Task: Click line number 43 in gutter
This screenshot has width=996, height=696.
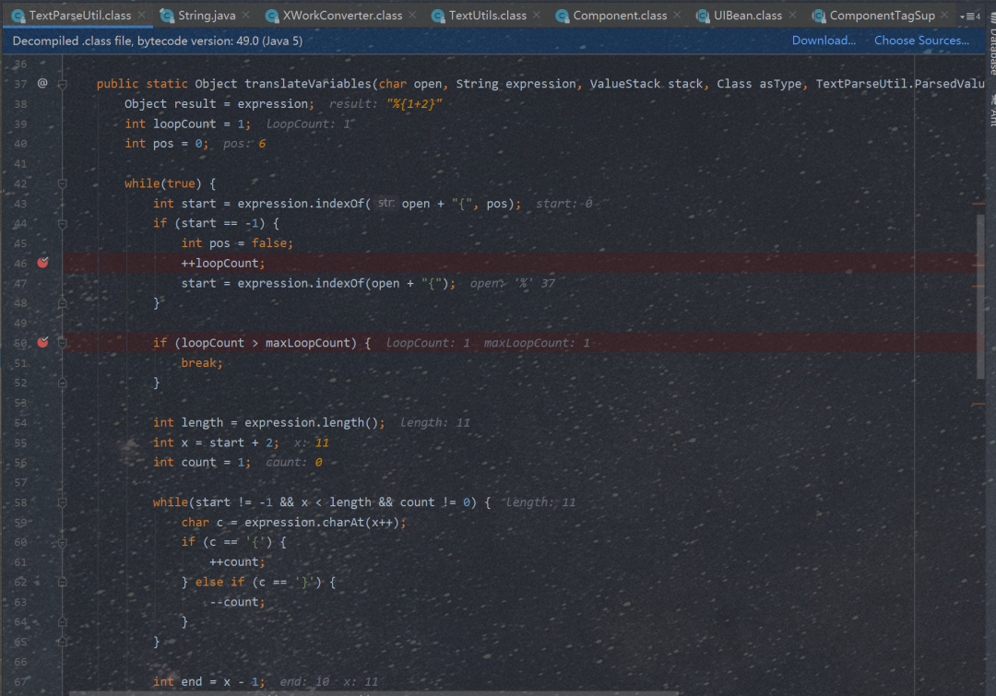Action: tap(20, 204)
